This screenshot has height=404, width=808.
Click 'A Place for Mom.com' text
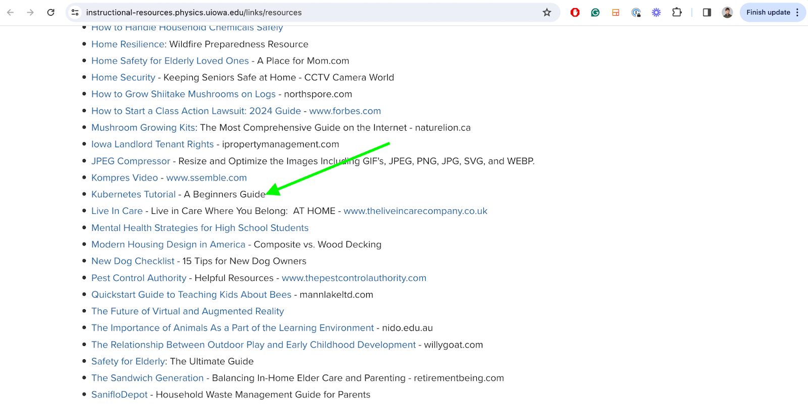pos(303,61)
